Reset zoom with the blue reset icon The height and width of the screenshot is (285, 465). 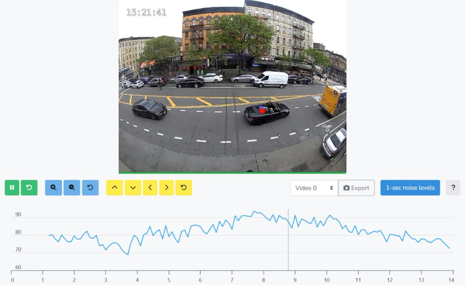point(90,188)
